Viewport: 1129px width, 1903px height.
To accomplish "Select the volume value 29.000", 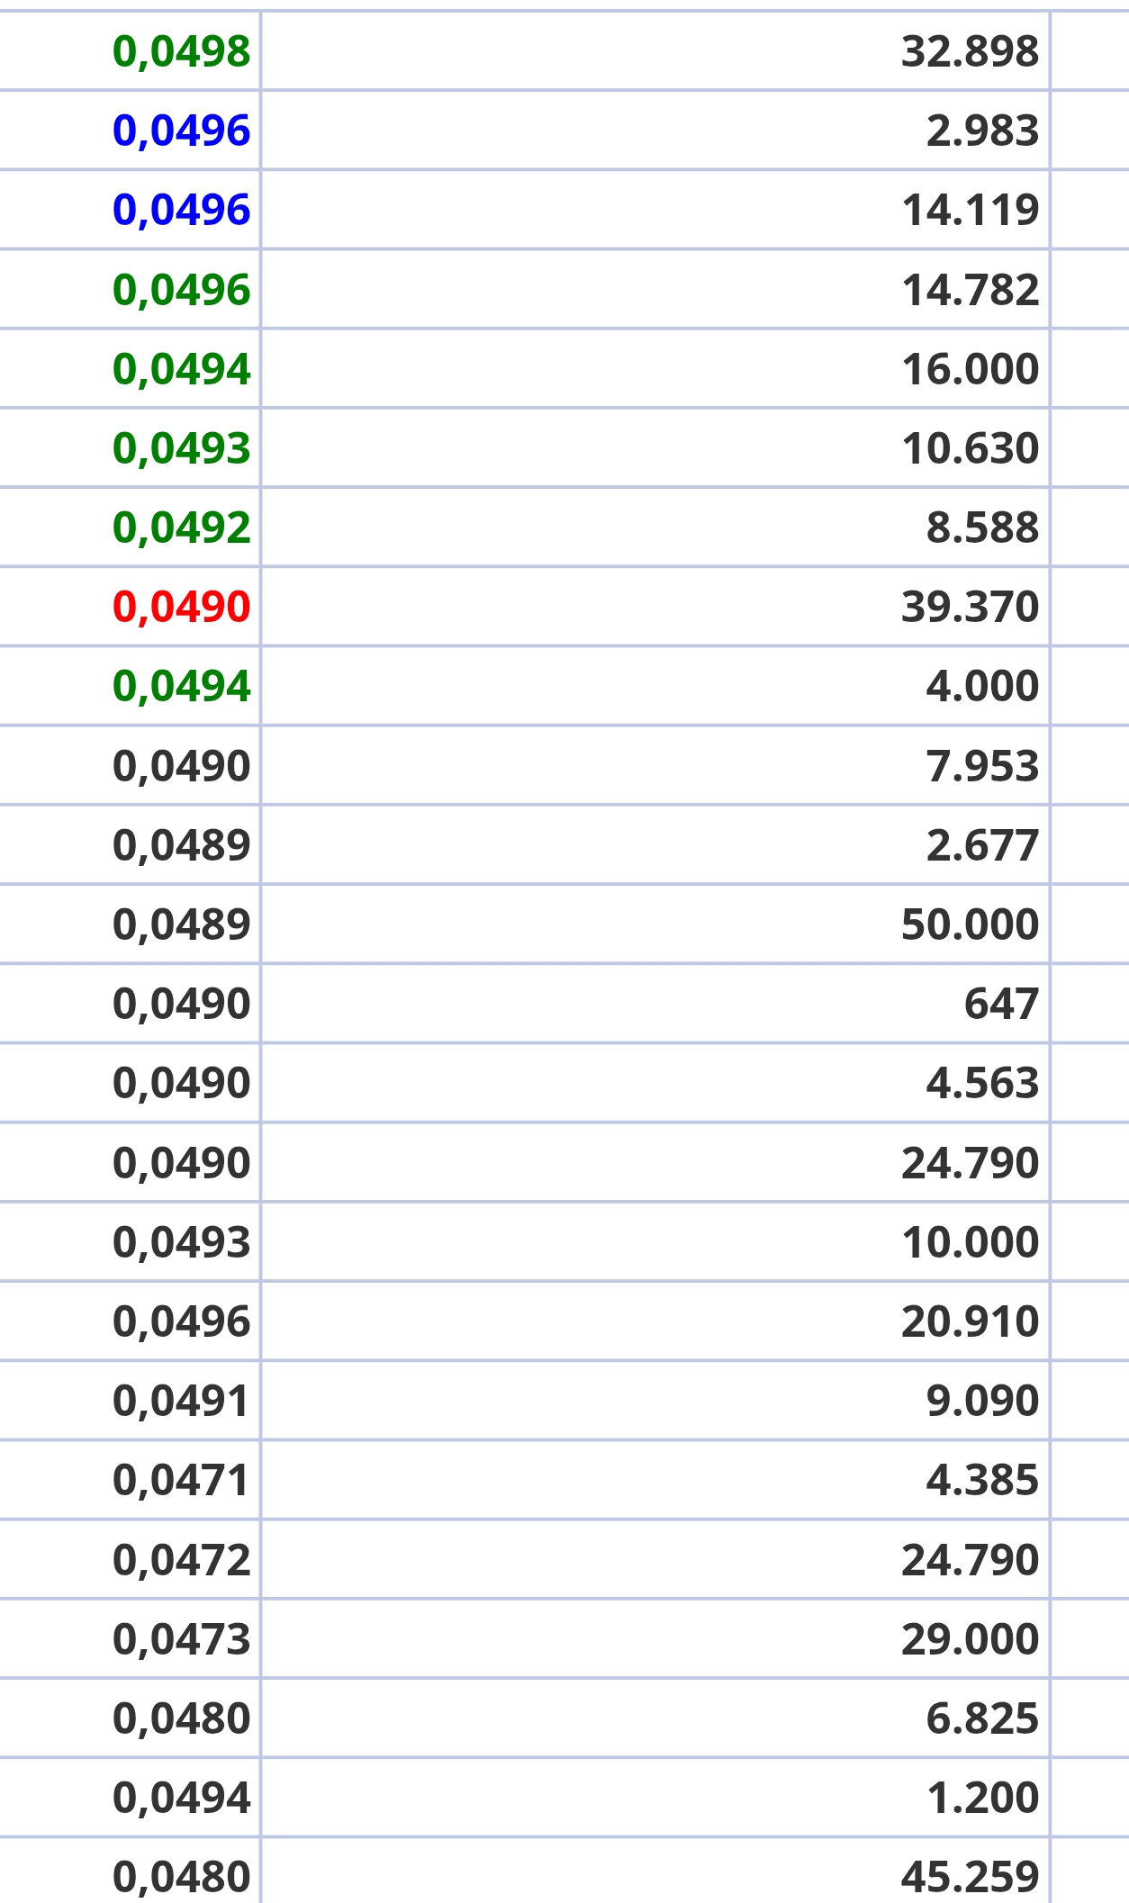I will coord(971,1638).
